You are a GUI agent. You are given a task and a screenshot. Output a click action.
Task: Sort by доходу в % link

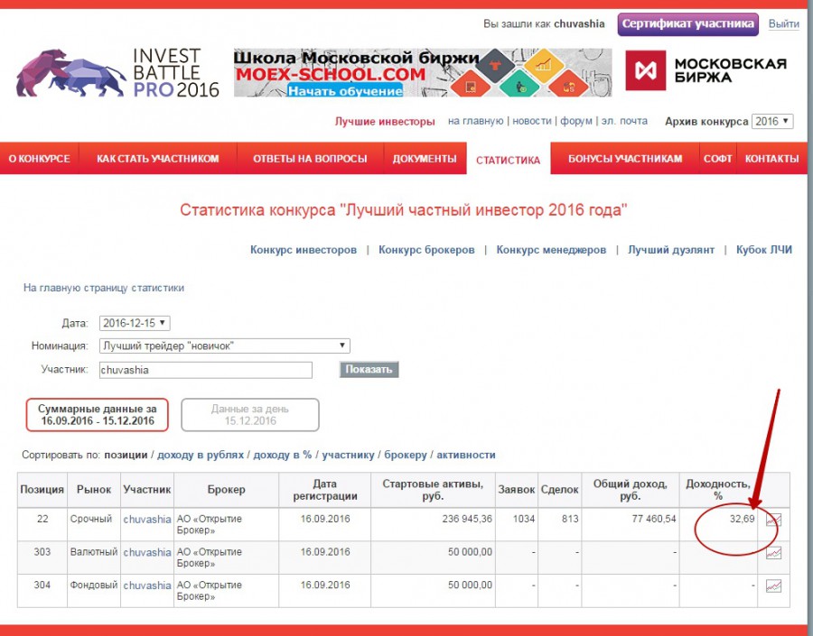(282, 455)
